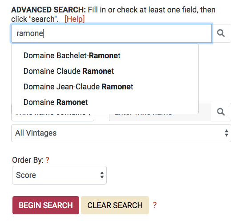237x221 pixels.
Task: Click the magnifier icon beside the wine name field
Action: click(x=221, y=112)
